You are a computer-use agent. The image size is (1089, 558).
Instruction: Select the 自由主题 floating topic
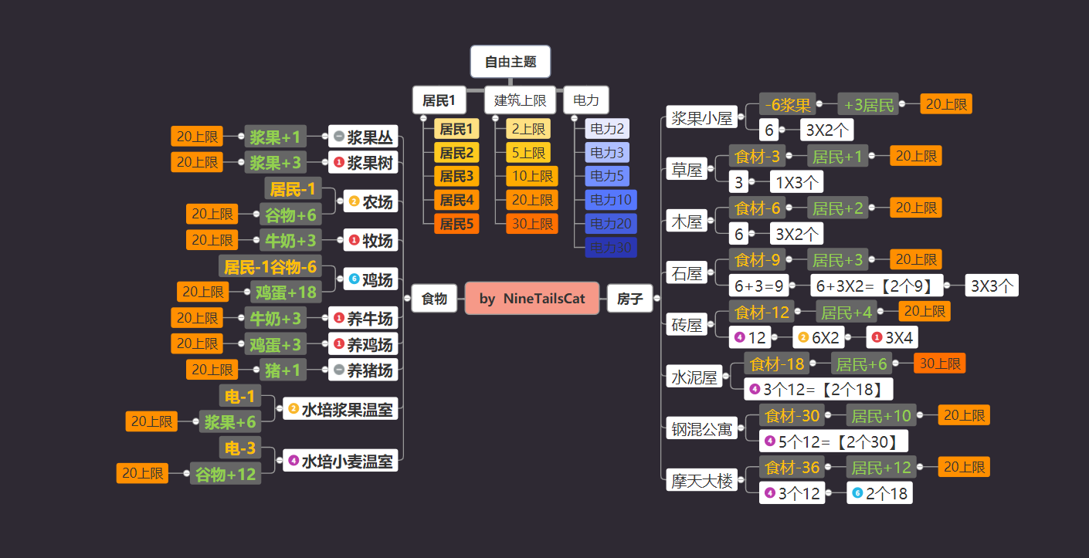click(x=511, y=62)
